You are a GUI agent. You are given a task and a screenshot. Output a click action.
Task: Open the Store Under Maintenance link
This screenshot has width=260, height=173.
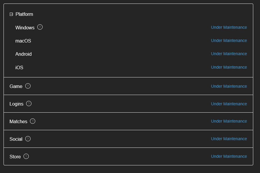tap(229, 156)
